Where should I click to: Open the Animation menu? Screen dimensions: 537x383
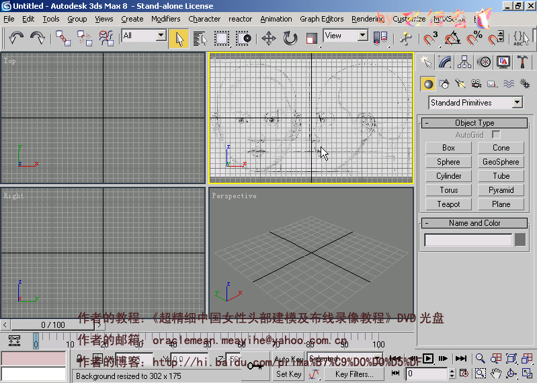[276, 19]
